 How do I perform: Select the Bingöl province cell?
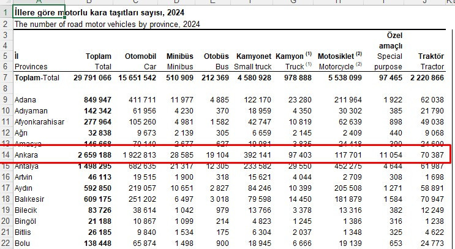[x=25, y=221]
